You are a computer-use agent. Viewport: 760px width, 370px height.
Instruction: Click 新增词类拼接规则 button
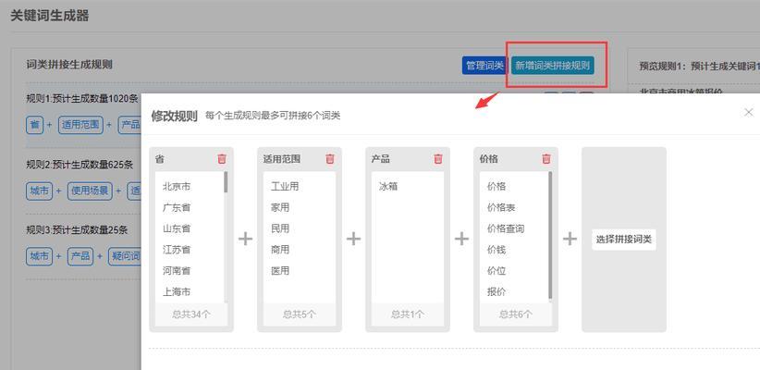click(553, 66)
